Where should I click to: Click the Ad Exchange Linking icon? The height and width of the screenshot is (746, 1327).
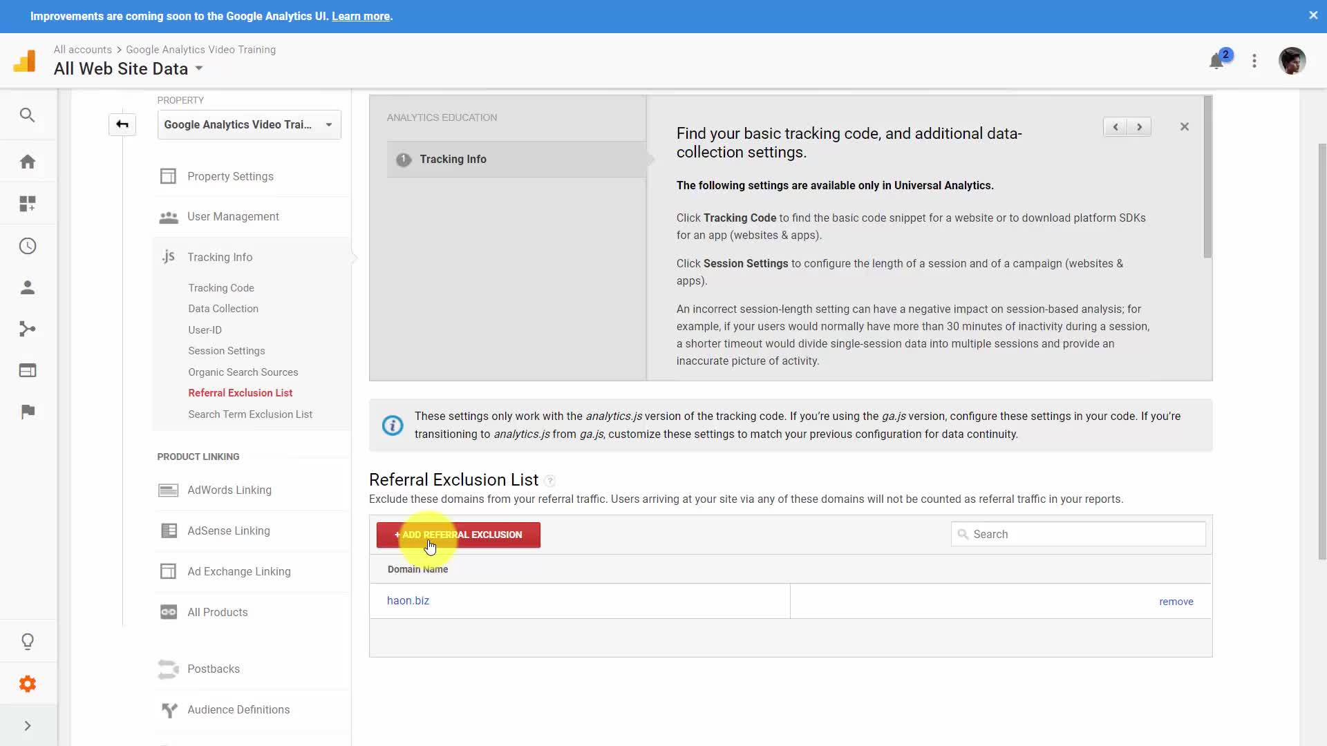[168, 571]
